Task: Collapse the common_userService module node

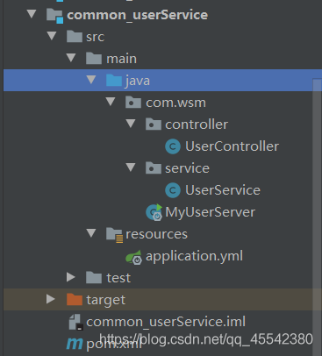Action: (32, 14)
